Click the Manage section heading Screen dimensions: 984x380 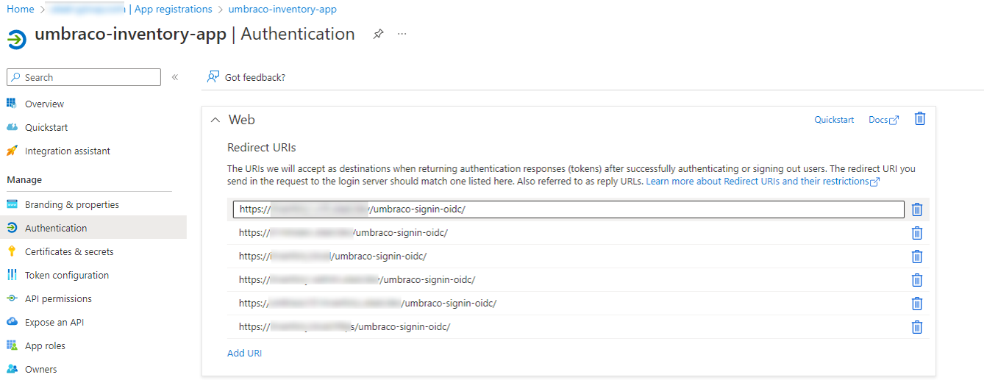[24, 179]
